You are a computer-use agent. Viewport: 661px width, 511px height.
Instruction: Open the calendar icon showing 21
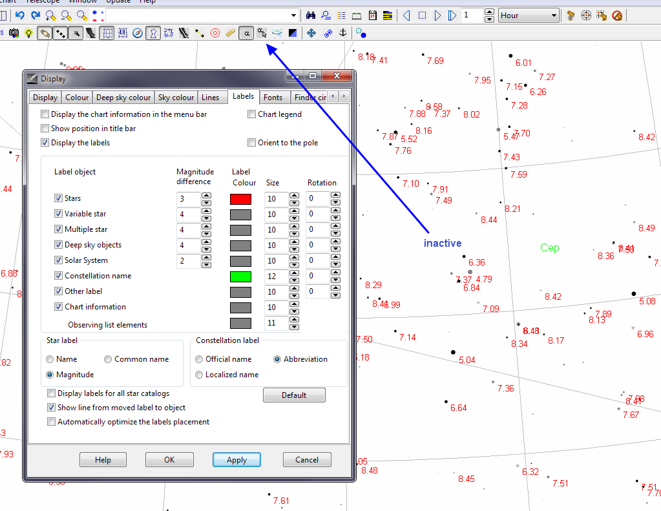point(372,16)
